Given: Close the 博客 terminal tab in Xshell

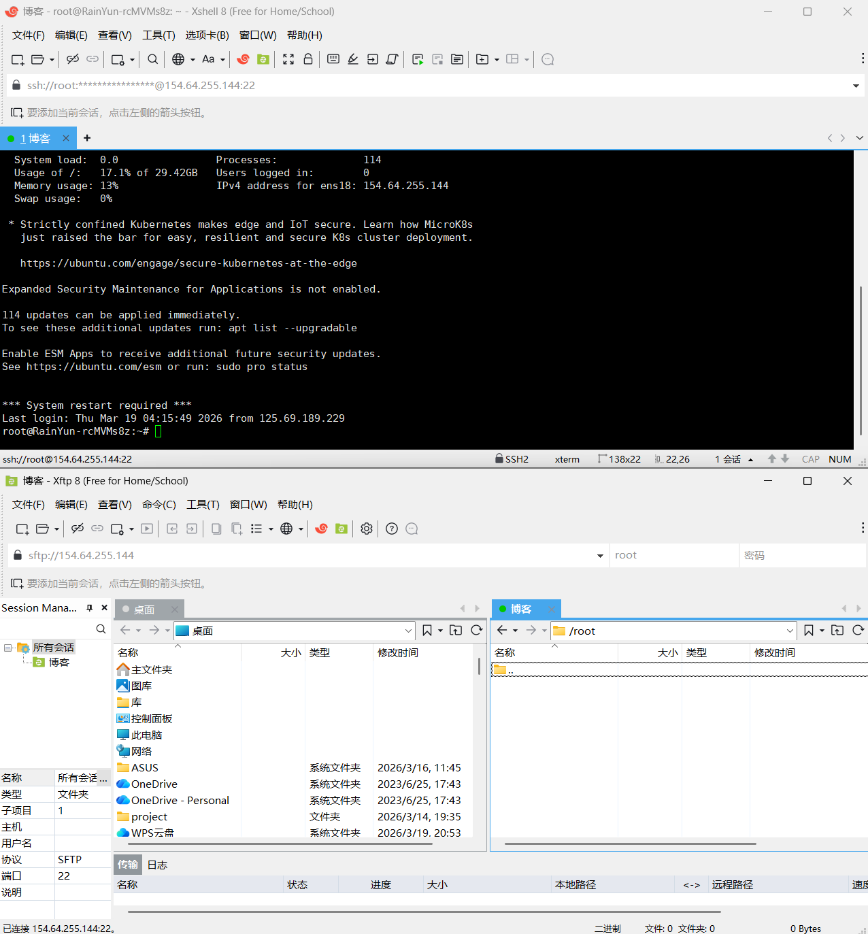Looking at the screenshot, I should [66, 138].
